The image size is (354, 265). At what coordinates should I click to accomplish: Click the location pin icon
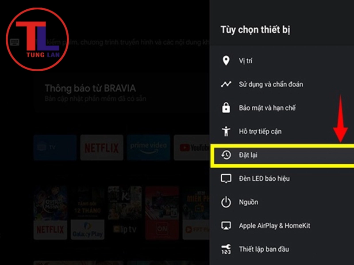tap(226, 61)
